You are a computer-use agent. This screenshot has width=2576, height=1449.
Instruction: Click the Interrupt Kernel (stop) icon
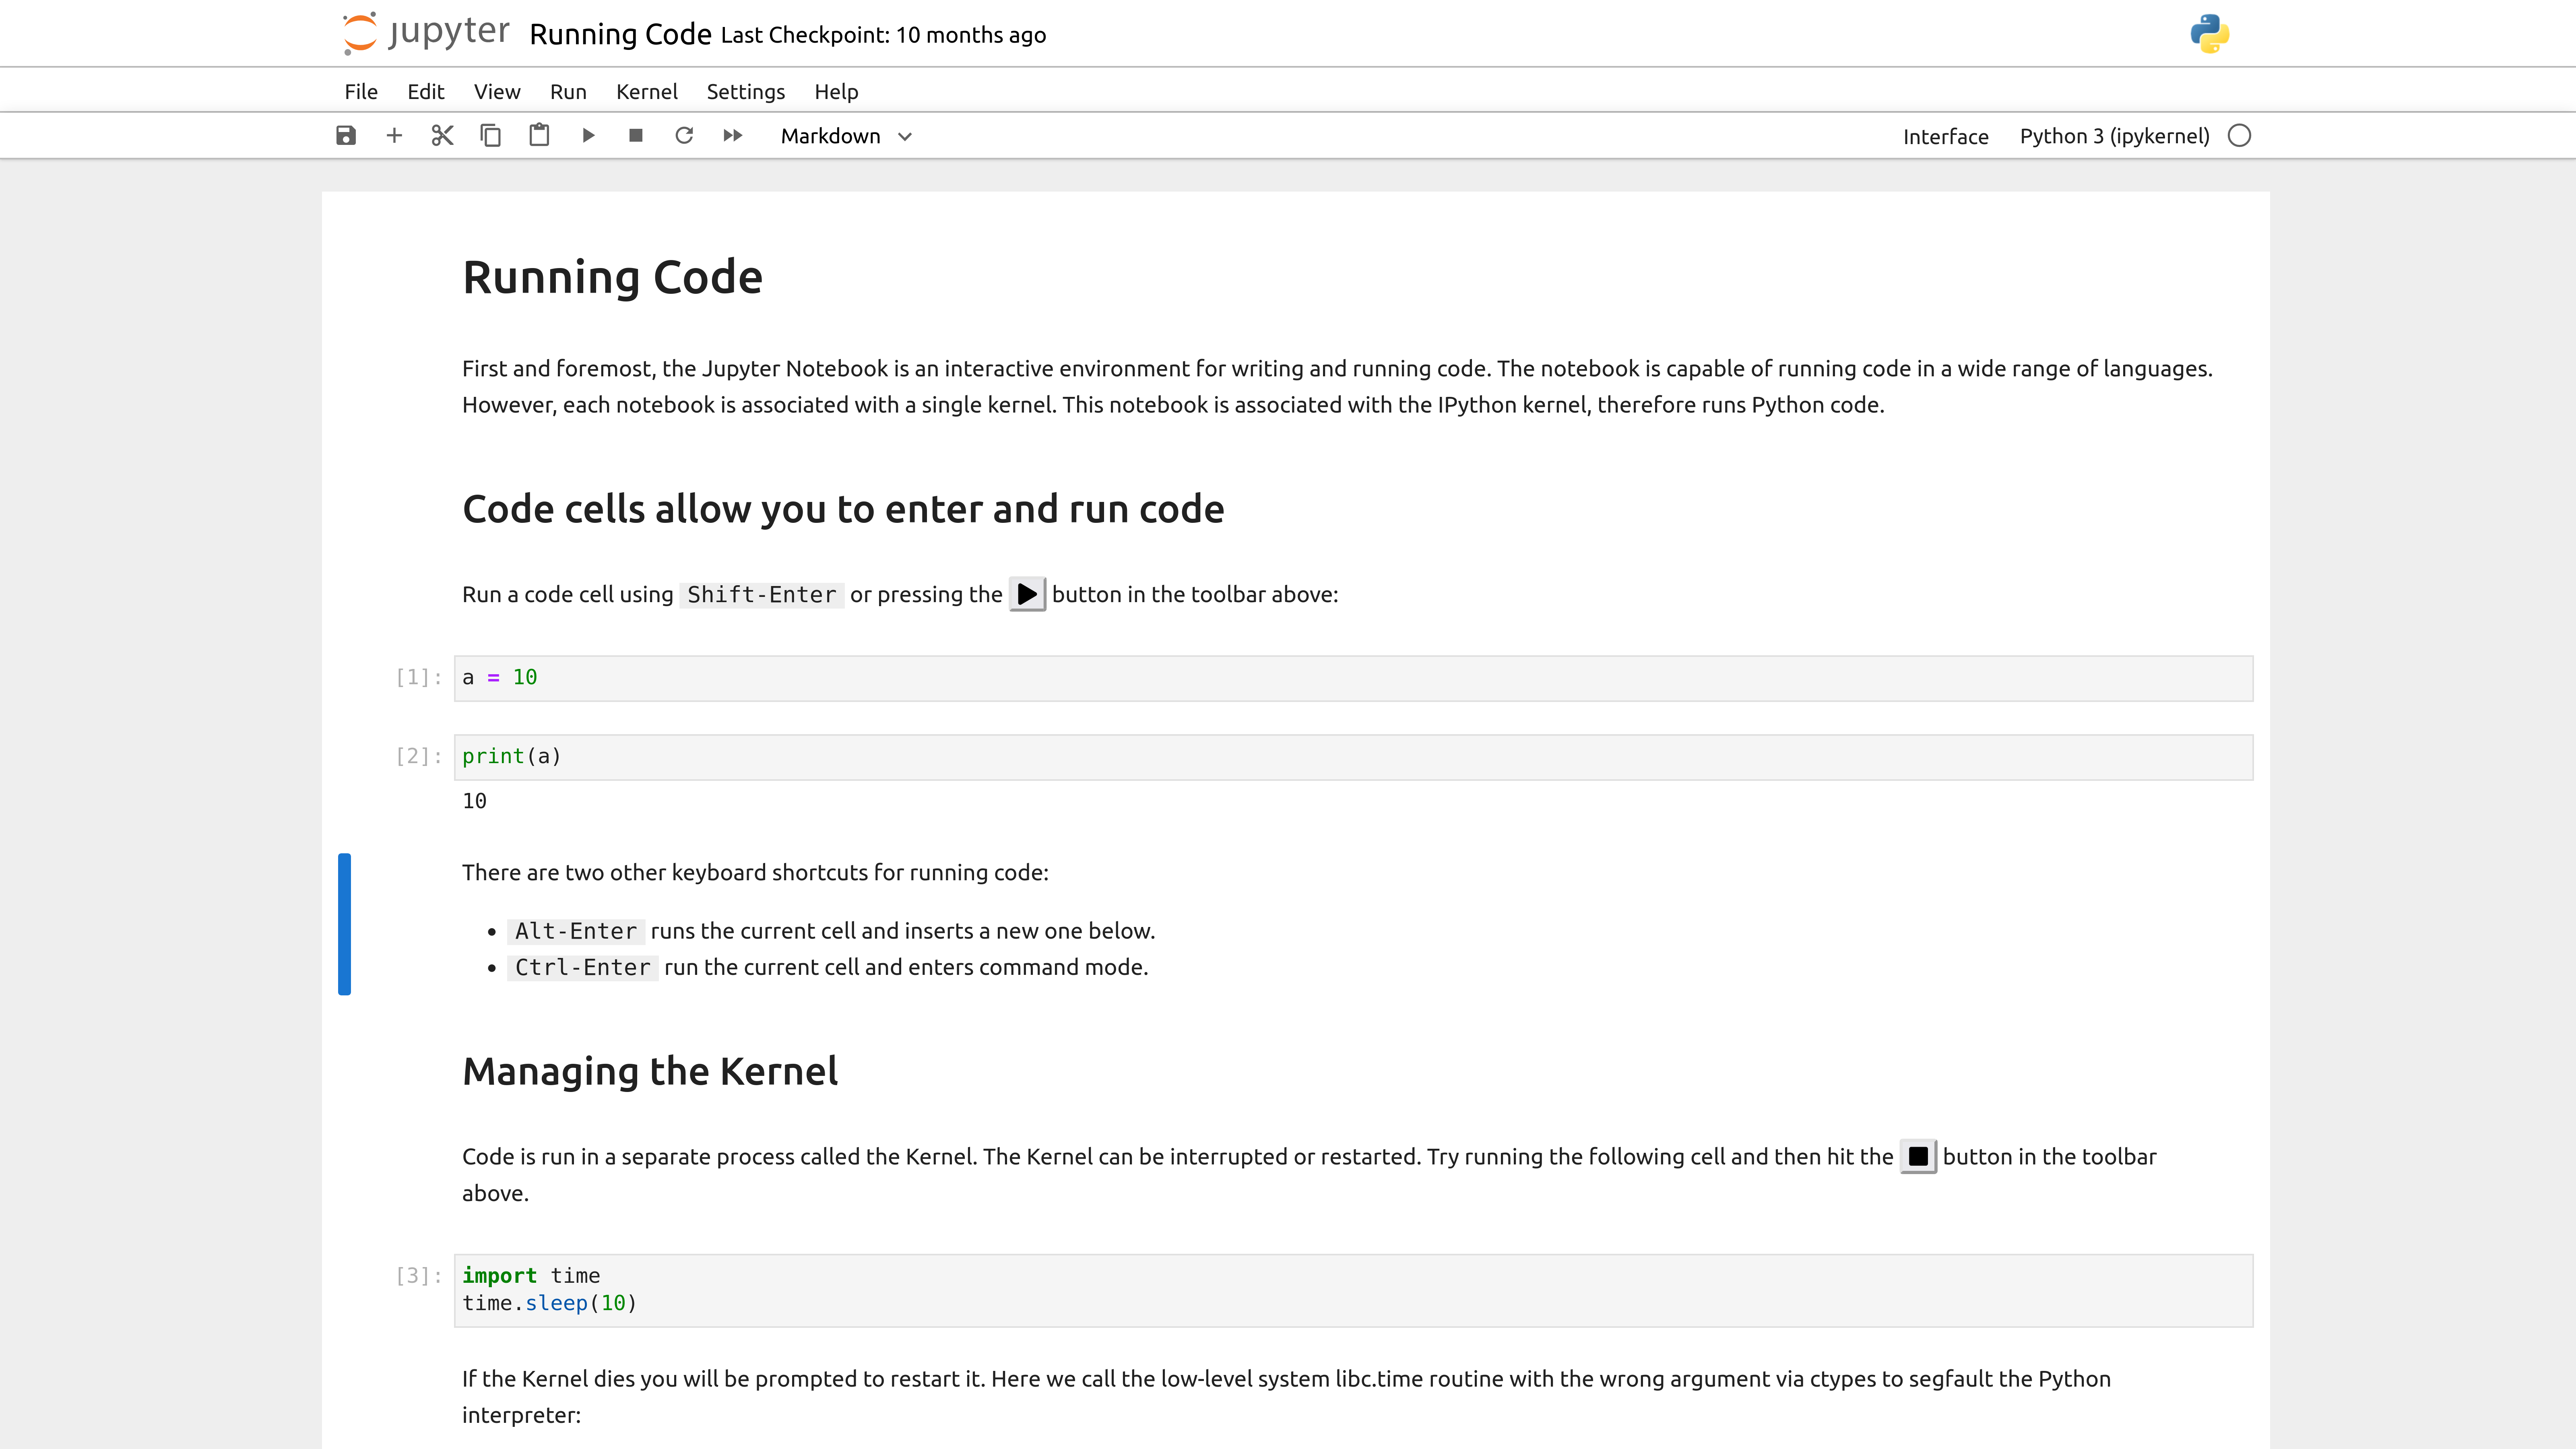coord(635,136)
